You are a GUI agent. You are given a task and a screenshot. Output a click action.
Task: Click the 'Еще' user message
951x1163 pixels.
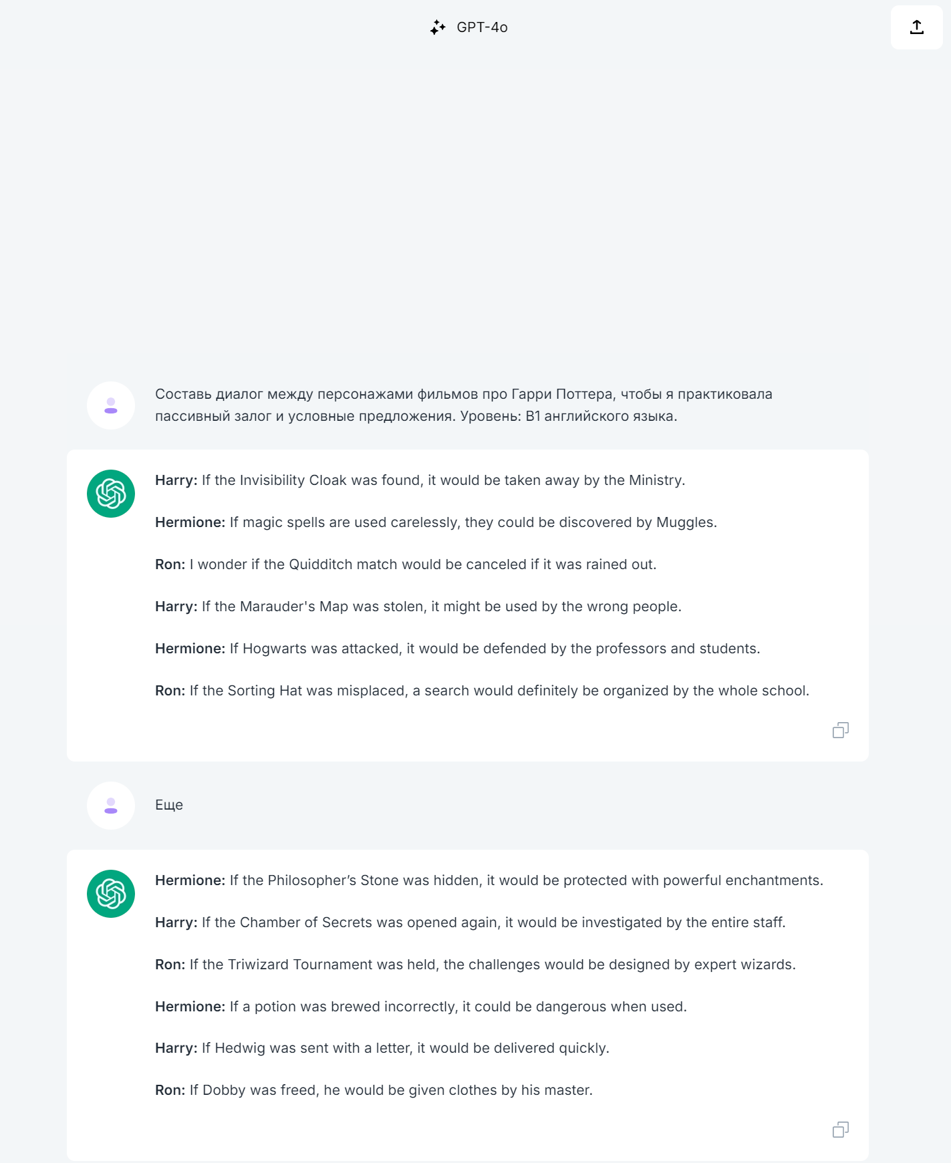pos(169,805)
